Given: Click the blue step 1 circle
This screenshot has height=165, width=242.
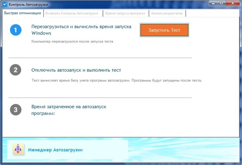Looking at the screenshot, I should pyautogui.click(x=16, y=30).
